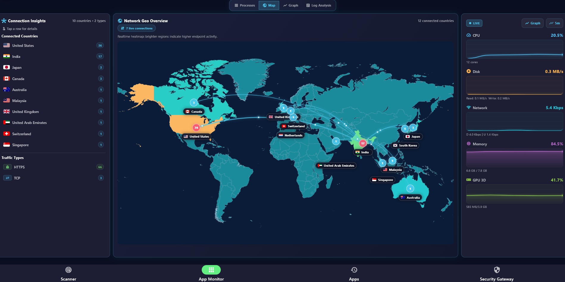This screenshot has height=282, width=565.
Task: Select the Map tab
Action: click(269, 5)
